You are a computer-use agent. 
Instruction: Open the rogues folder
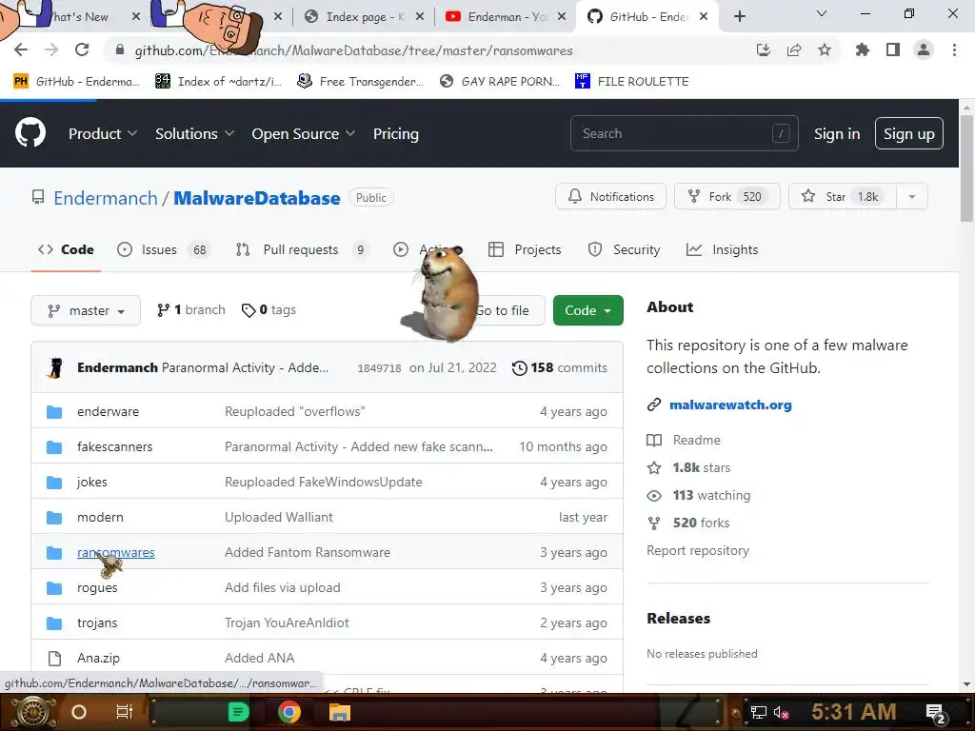[x=97, y=587]
